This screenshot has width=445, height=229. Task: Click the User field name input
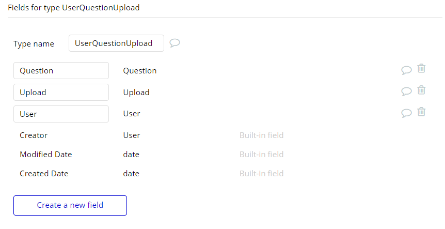(x=61, y=114)
